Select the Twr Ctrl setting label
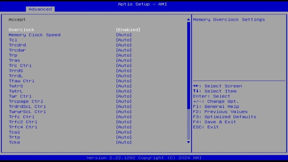288x162 pixels. pos(20,96)
